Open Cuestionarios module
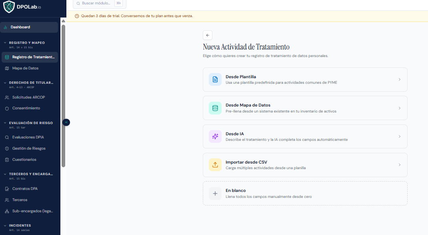This screenshot has width=428, height=235. (x=30, y=160)
